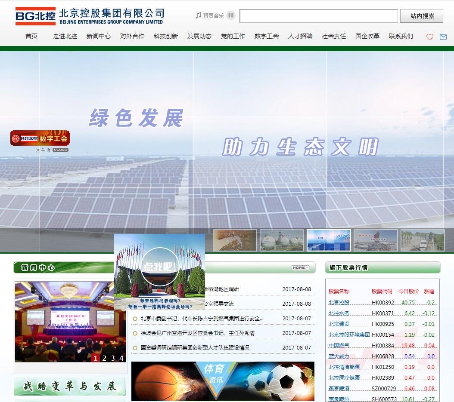Focus the site search input field
This screenshot has width=454, height=402.
point(318,16)
